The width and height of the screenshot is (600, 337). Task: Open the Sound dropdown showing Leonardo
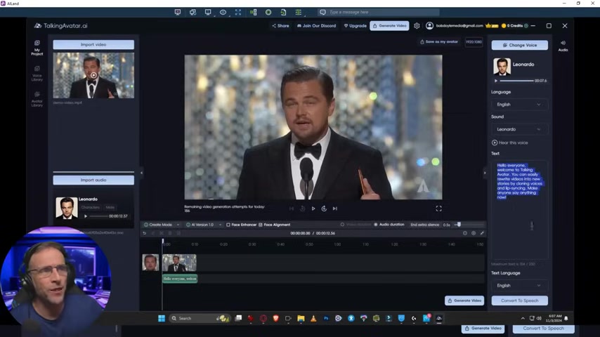click(x=519, y=129)
